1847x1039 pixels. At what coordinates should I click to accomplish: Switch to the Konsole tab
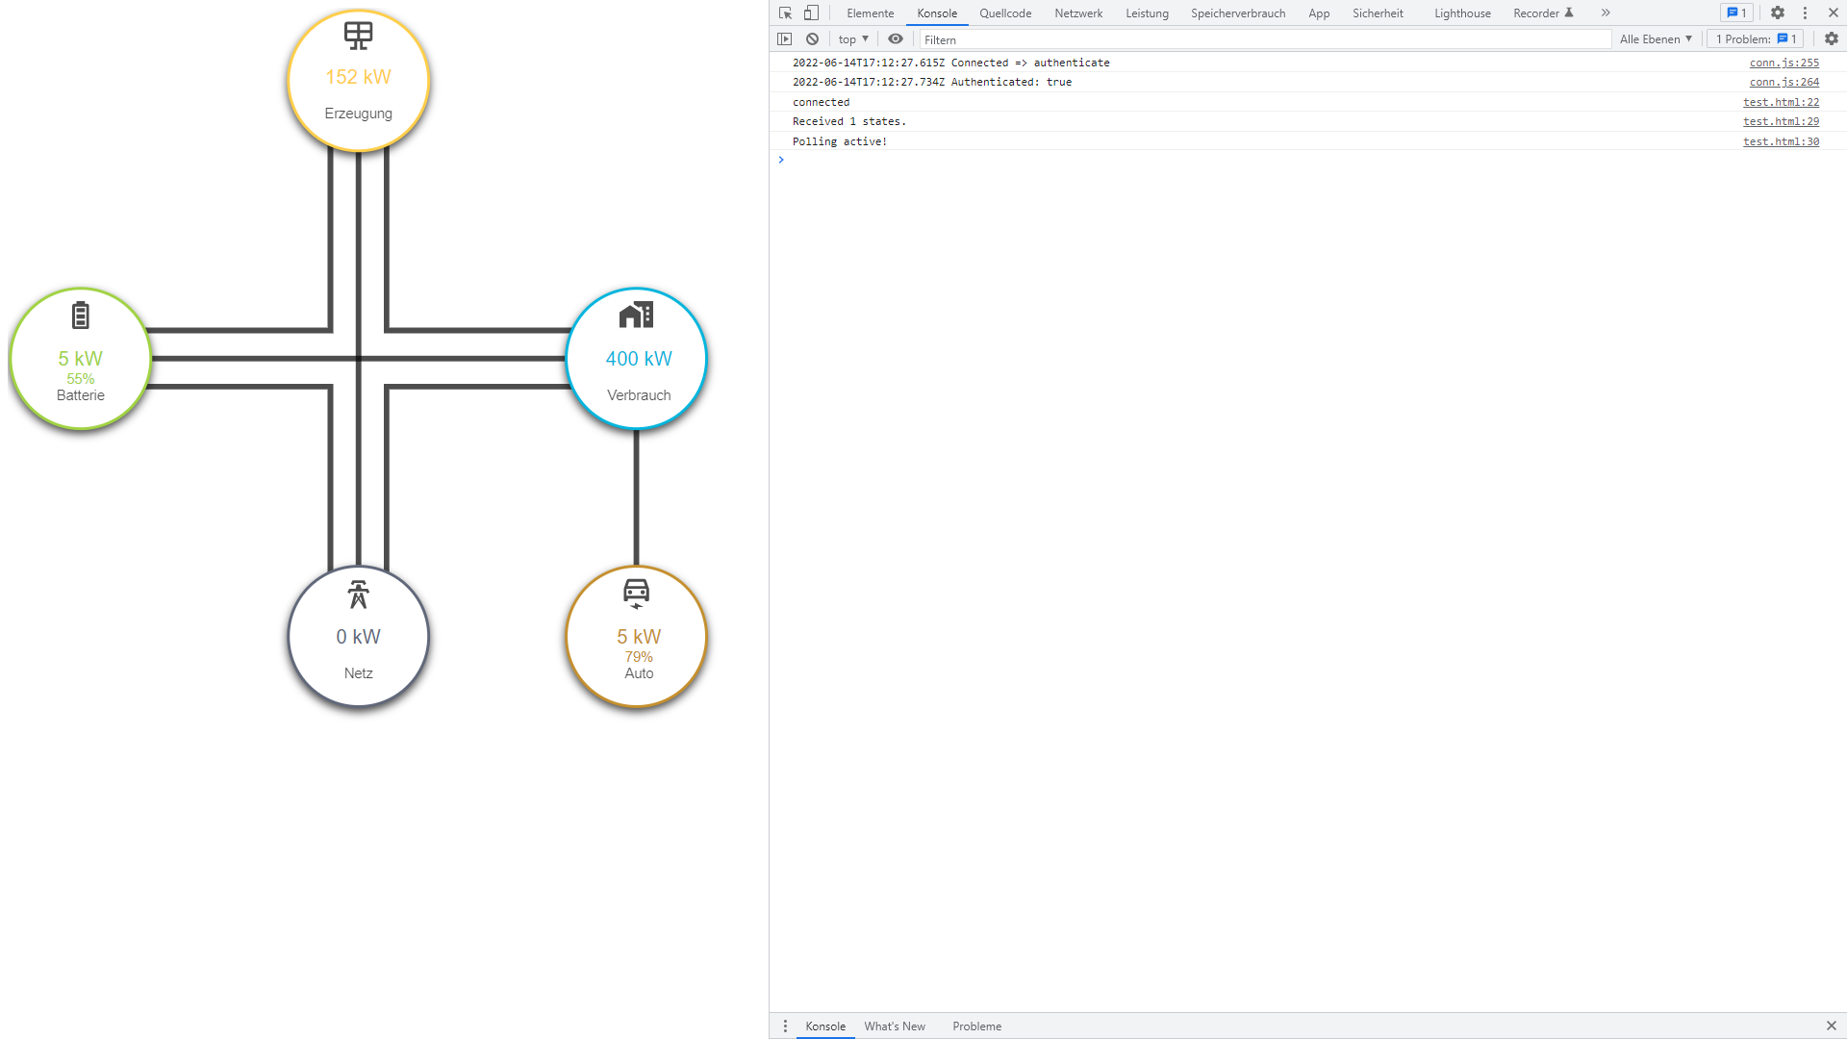pos(937,13)
